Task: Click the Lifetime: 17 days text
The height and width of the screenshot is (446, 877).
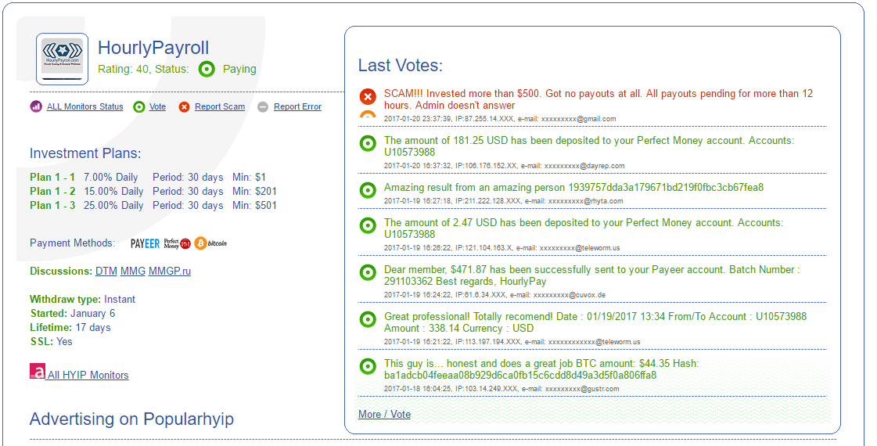Action: point(70,327)
